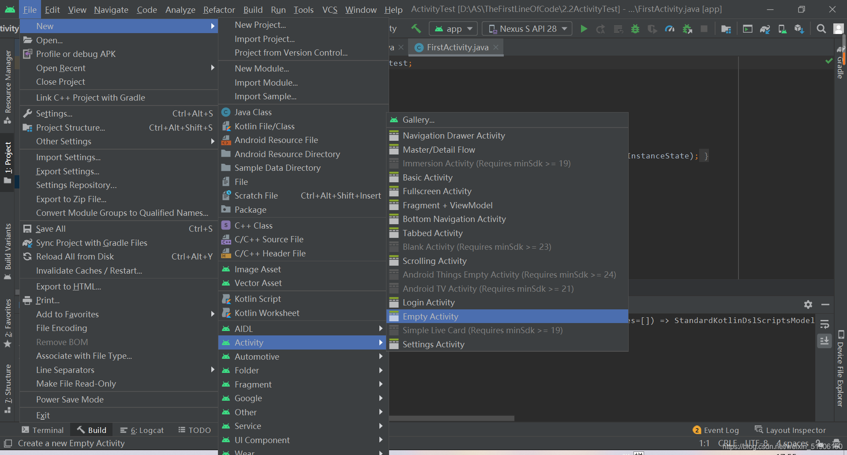This screenshot has height=455, width=847.
Task: Expand the AIDL submenu
Action: 302,329
